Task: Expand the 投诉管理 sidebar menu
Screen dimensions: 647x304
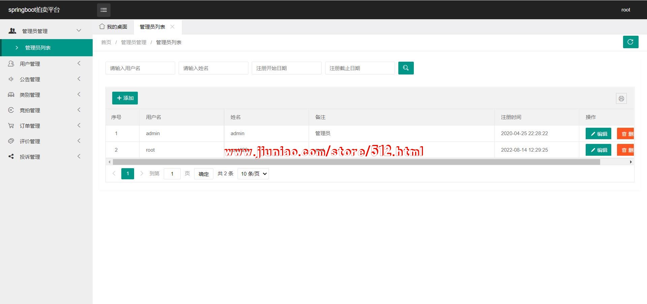Action: click(x=30, y=157)
